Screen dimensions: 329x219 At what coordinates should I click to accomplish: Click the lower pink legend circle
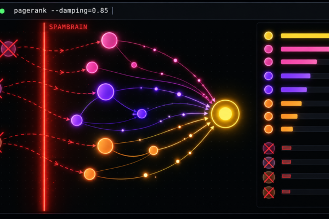(268, 62)
